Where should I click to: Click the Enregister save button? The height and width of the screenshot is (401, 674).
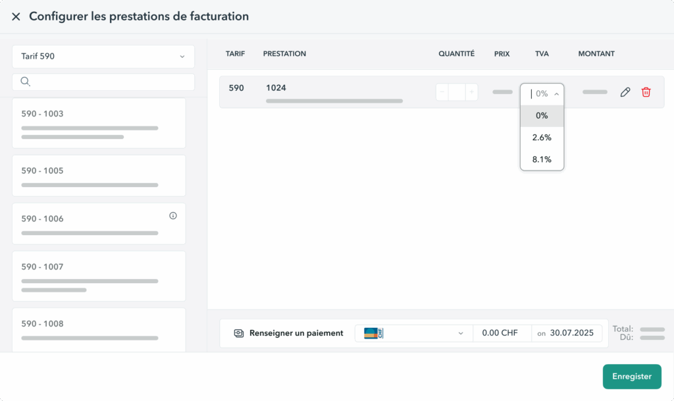[x=632, y=377]
